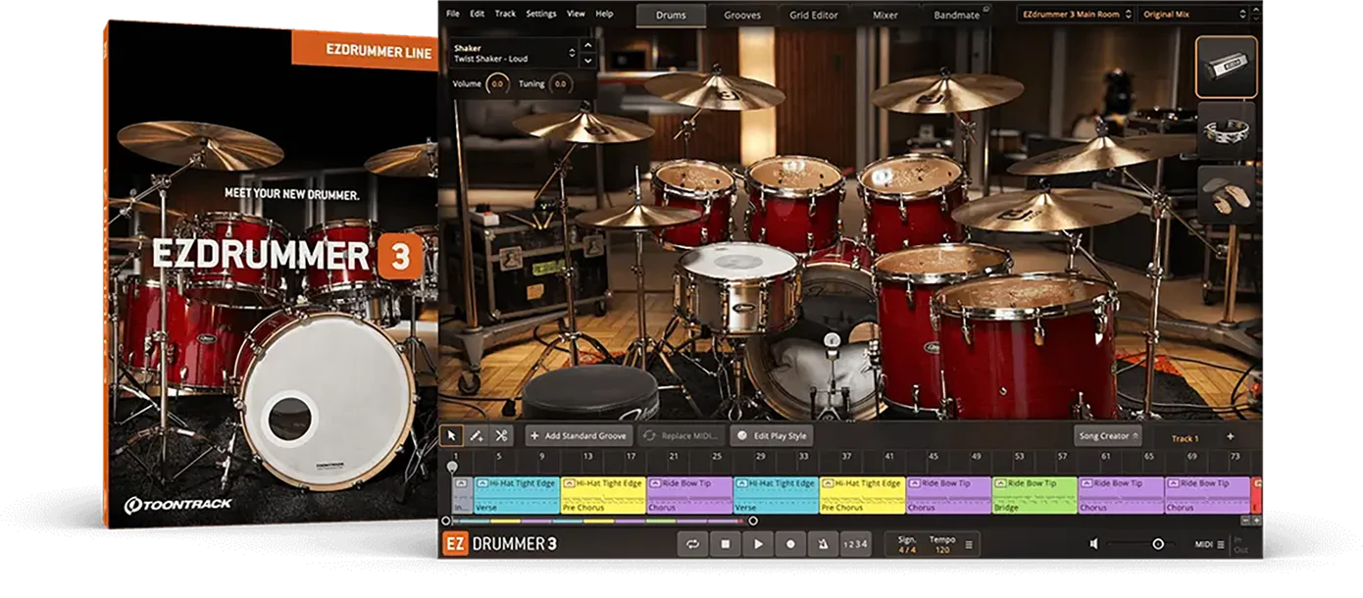
Task: Toggle the metronome click
Action: coord(822,544)
